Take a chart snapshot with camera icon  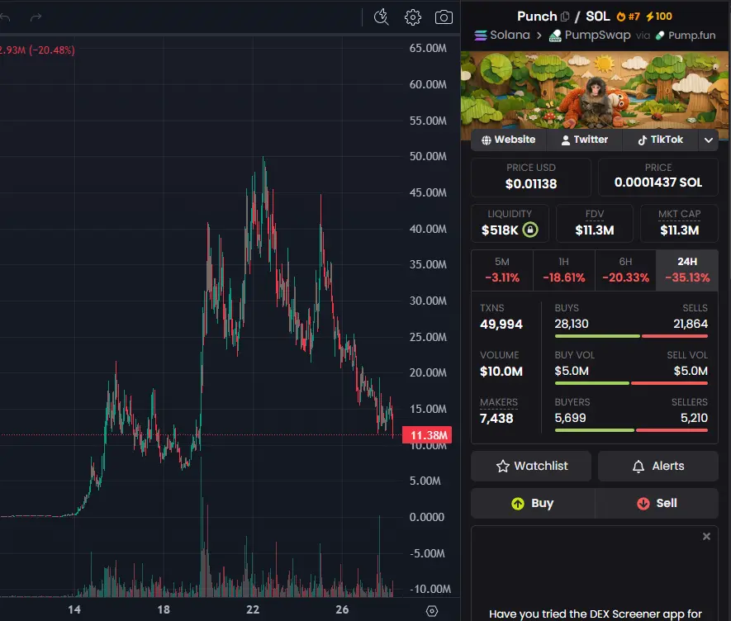tap(444, 17)
